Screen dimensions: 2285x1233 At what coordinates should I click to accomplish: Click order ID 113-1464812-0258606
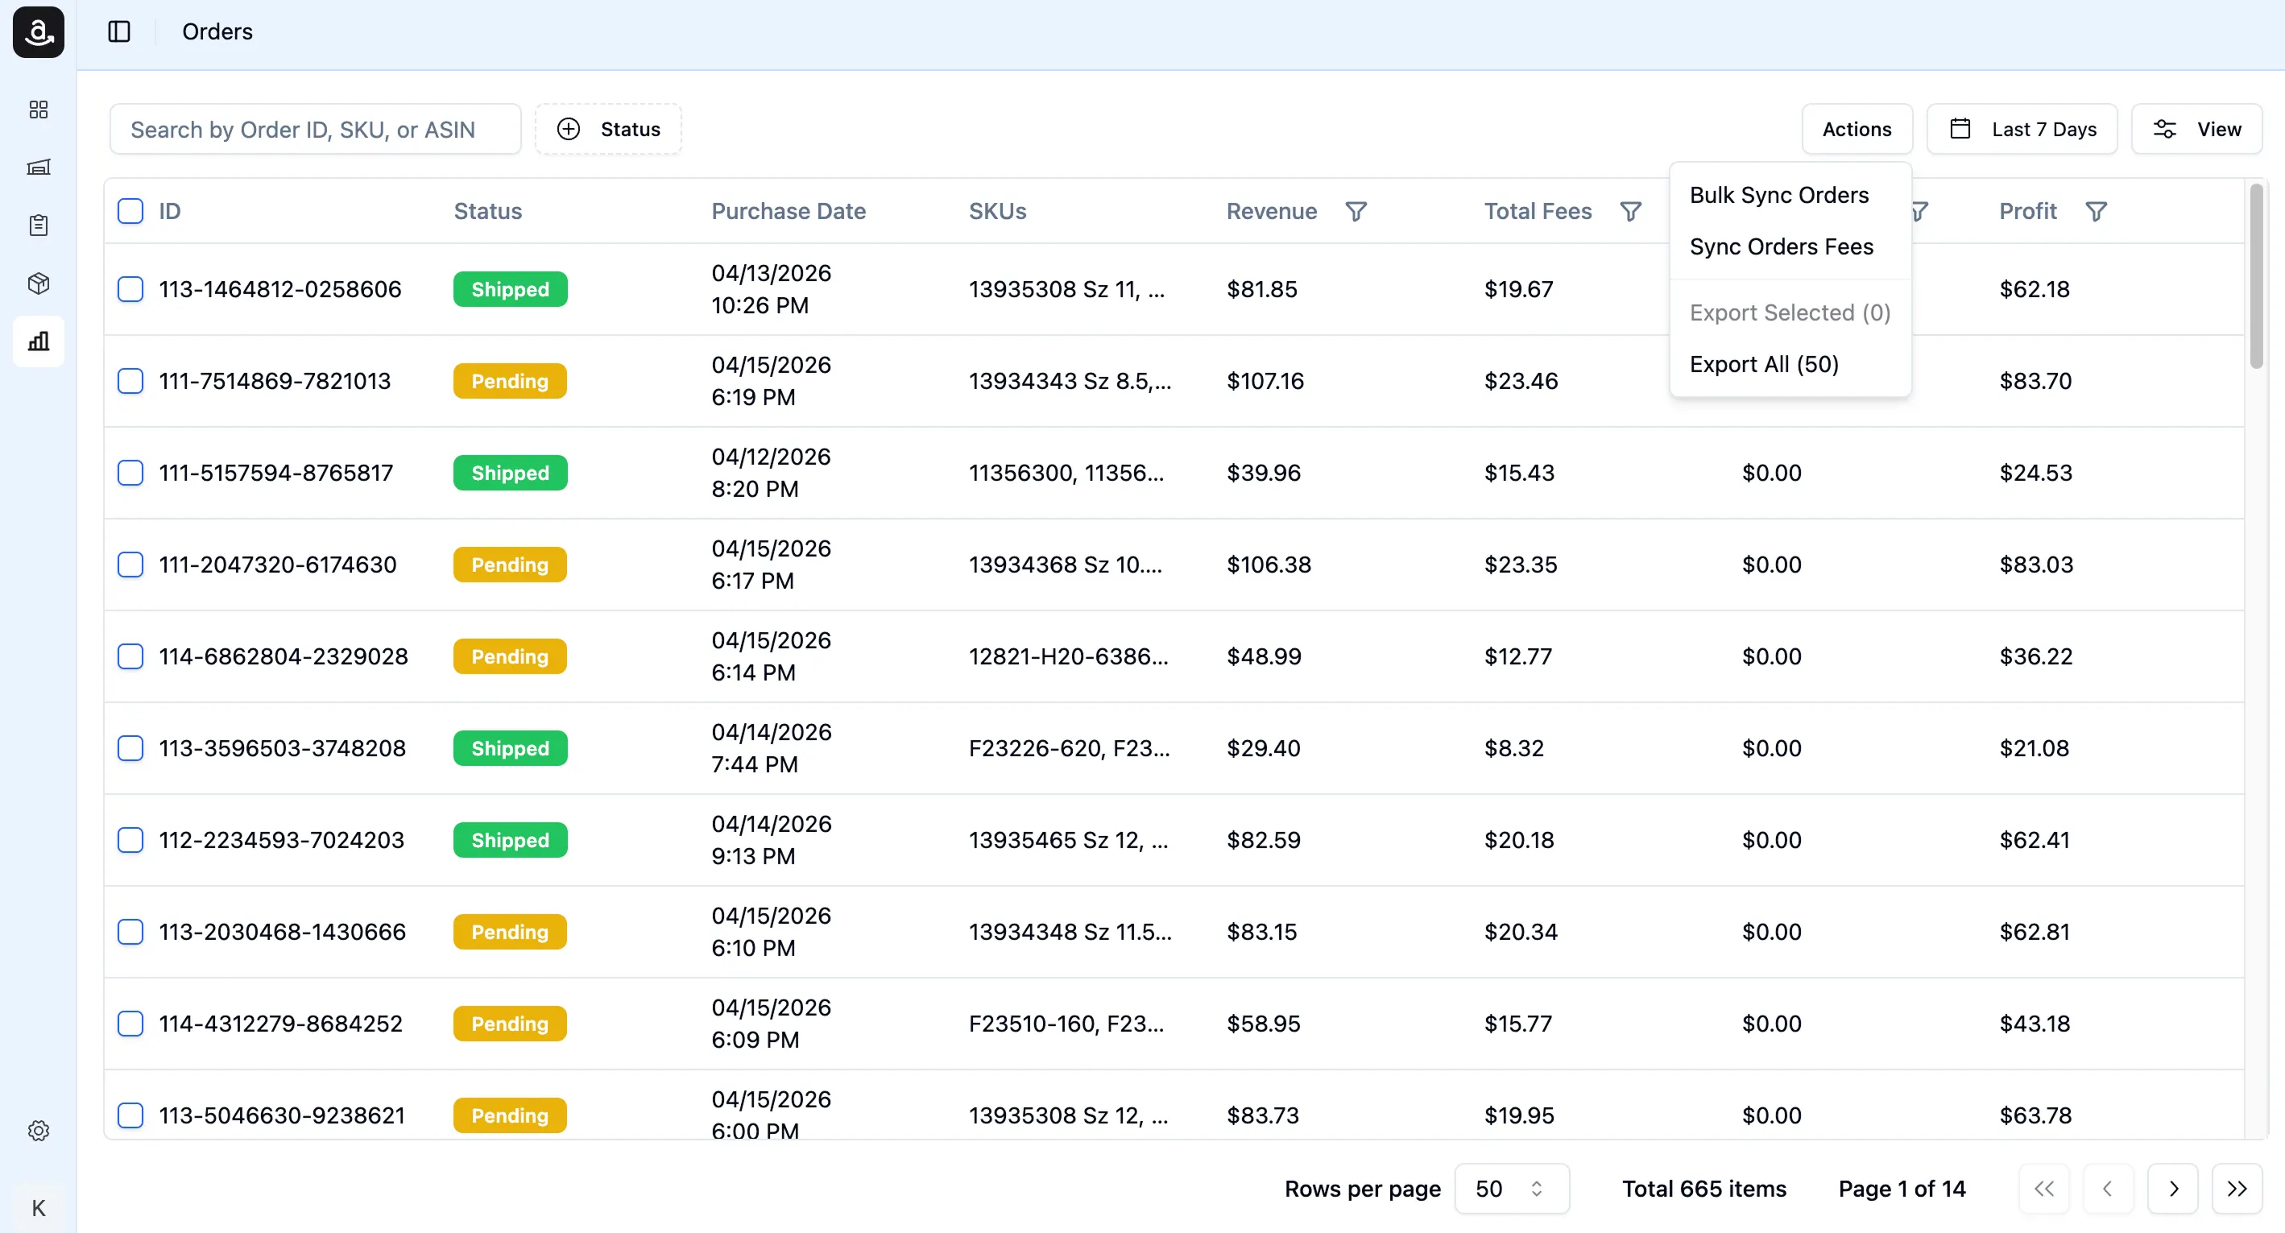coord(279,289)
